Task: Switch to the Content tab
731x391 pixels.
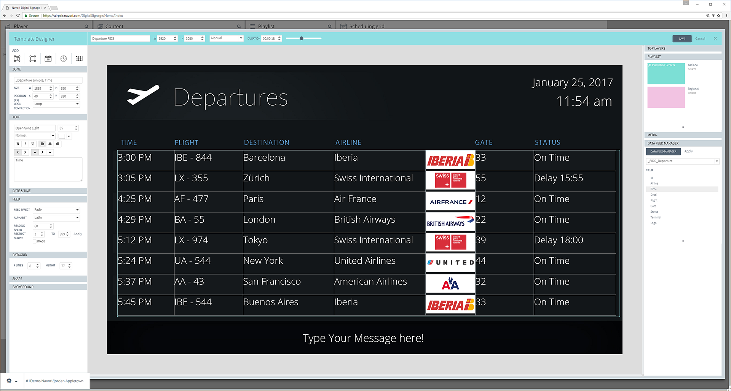Action: 114,26
